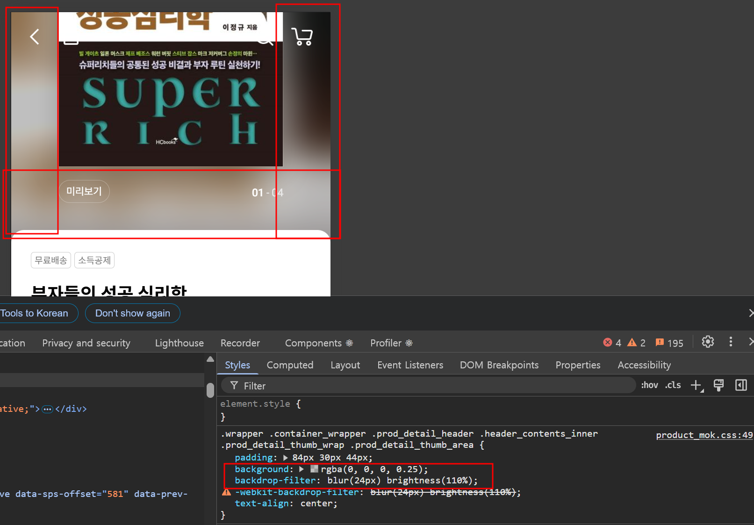Click the Elements panel scrollbar thumb
The height and width of the screenshot is (525, 754).
pos(210,389)
